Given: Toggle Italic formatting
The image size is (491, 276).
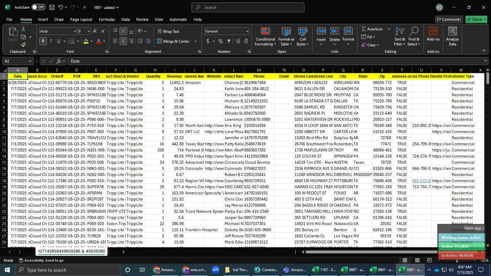Looking at the screenshot, I should pyautogui.click(x=51, y=41).
